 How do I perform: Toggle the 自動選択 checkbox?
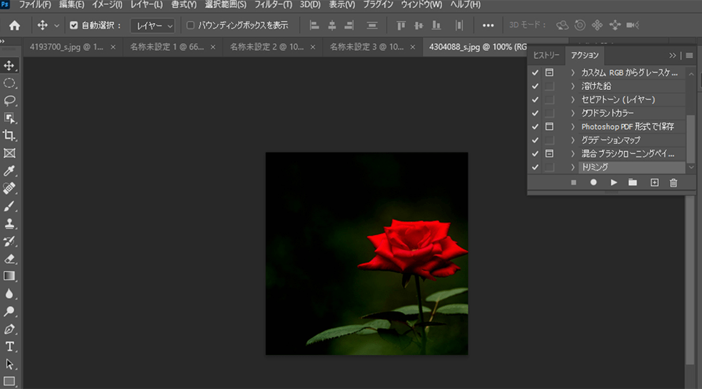point(74,25)
